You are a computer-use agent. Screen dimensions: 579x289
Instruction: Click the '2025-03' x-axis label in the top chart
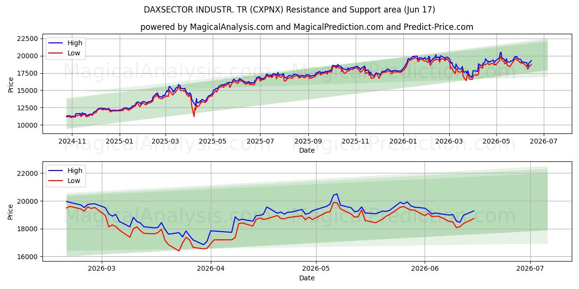point(165,142)
